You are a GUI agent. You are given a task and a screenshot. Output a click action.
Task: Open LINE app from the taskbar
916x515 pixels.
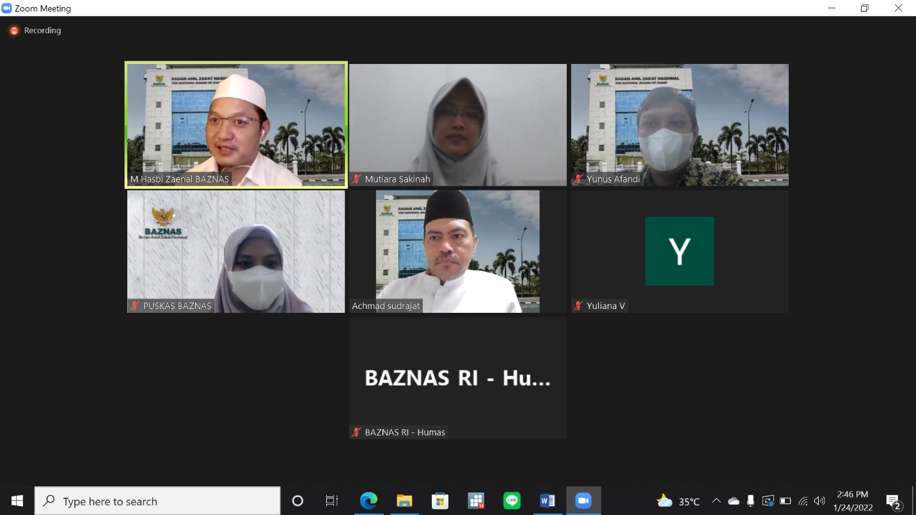tap(512, 501)
